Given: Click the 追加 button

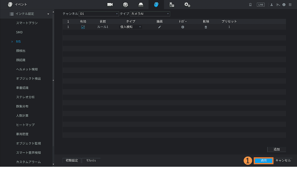Looking at the screenshot, I should tap(276, 149).
